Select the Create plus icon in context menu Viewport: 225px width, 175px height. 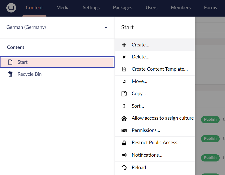(124, 45)
